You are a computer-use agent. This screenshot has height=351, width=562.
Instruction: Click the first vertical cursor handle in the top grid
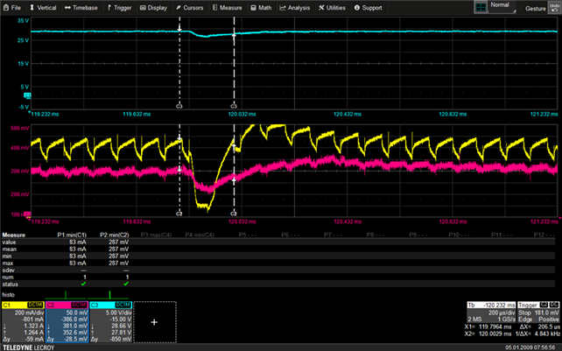click(179, 30)
